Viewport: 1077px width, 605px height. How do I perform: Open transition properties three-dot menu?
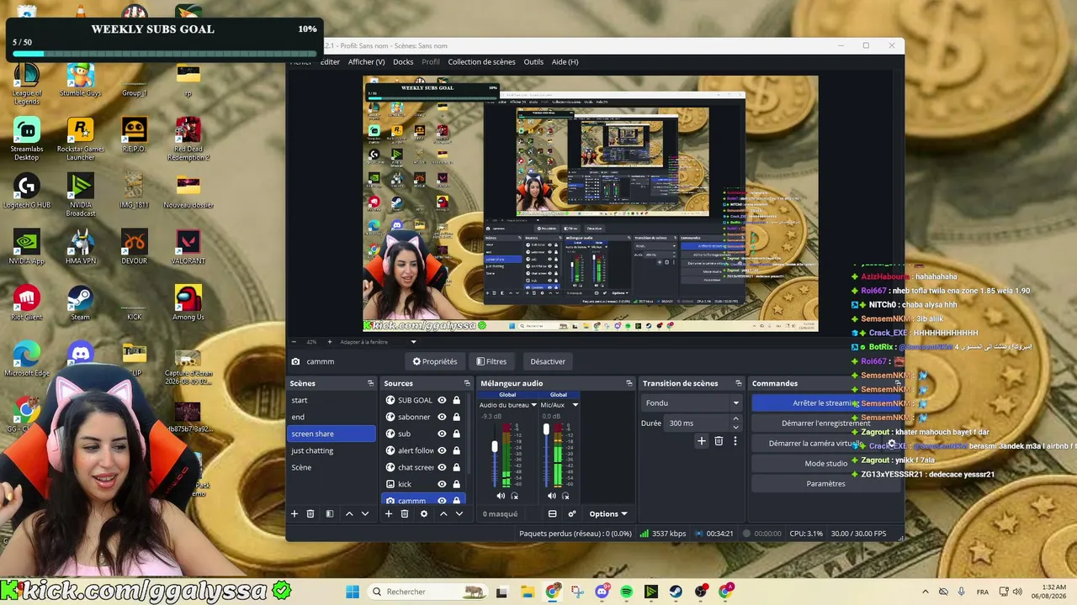[x=735, y=441]
